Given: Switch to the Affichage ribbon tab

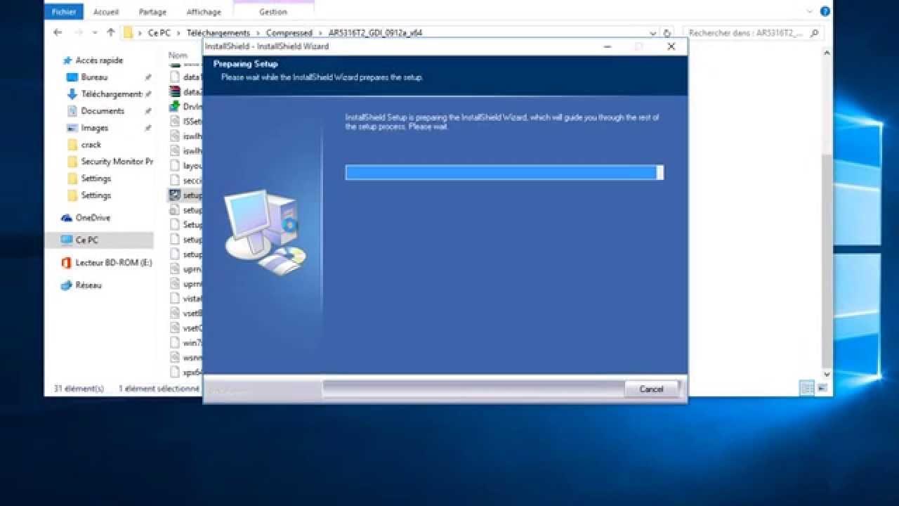Looking at the screenshot, I should pos(203,12).
